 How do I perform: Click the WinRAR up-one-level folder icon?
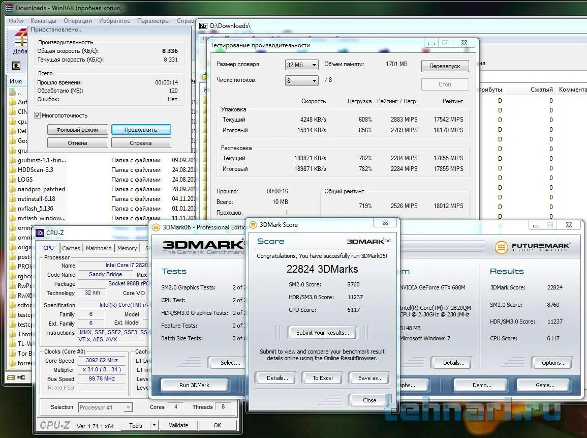[16, 66]
